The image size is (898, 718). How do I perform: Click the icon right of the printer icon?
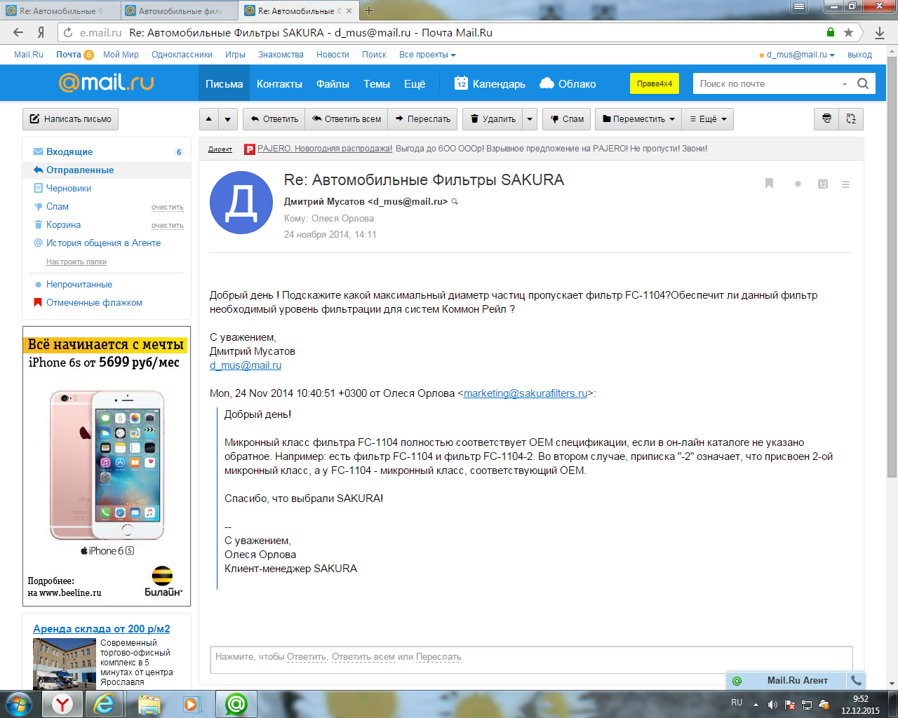coord(851,119)
